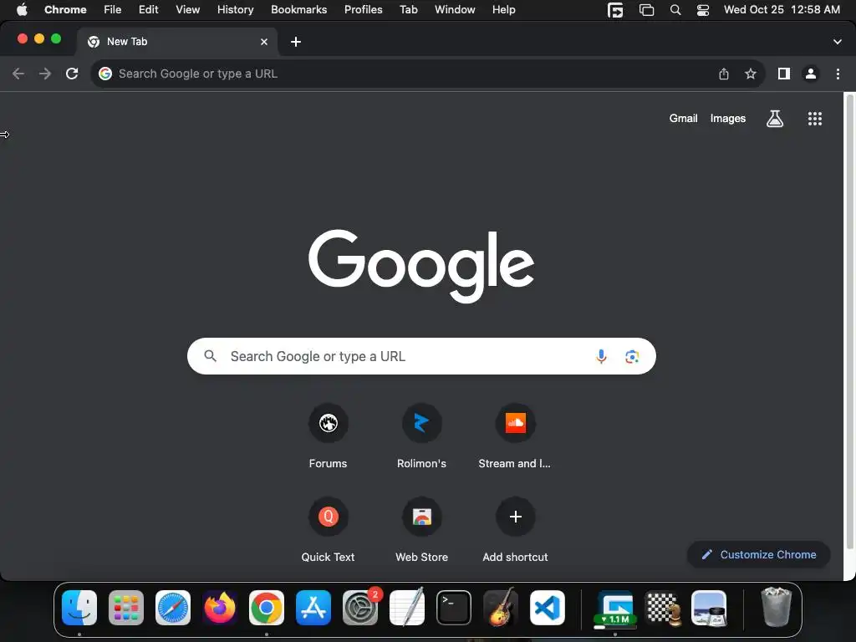Open the Bookmarks menu
This screenshot has height=642, width=856.
point(298,10)
